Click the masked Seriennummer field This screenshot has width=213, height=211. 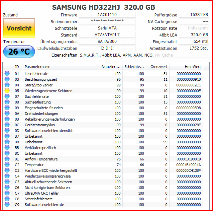(107, 21)
